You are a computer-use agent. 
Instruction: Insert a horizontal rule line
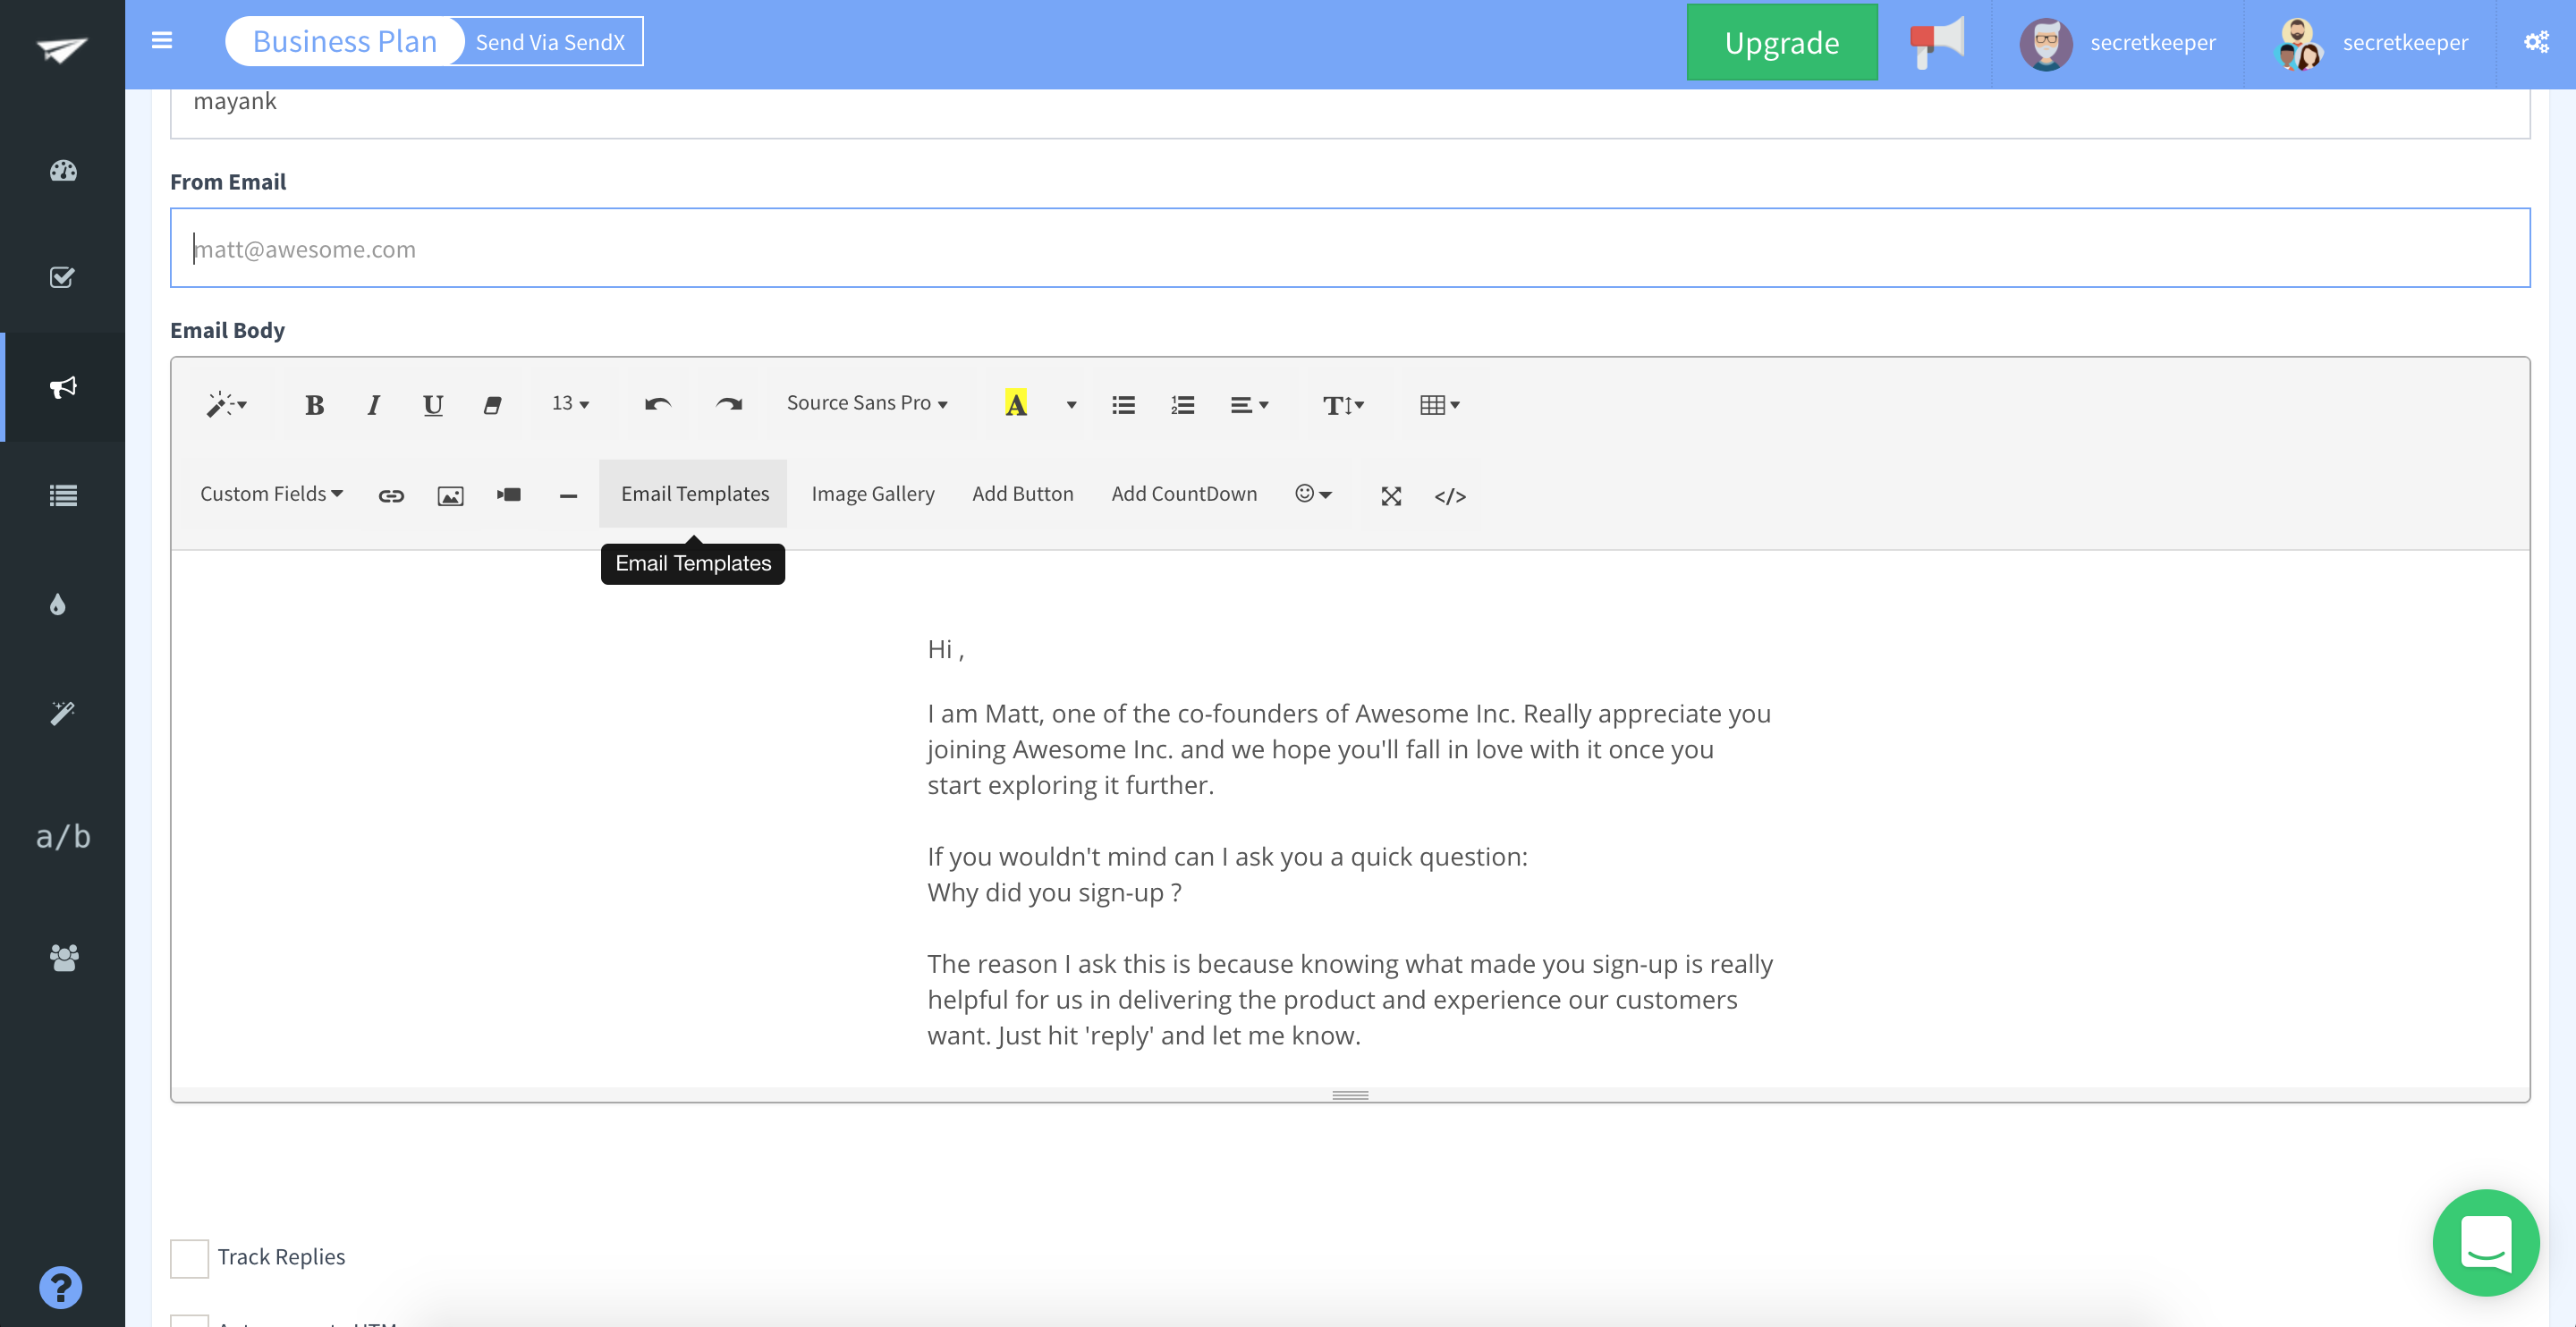pos(568,495)
